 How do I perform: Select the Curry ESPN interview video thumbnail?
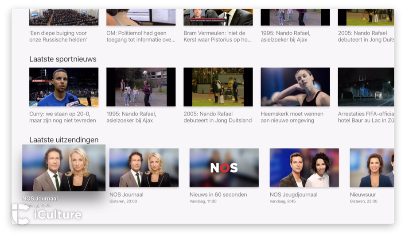[x=64, y=87]
